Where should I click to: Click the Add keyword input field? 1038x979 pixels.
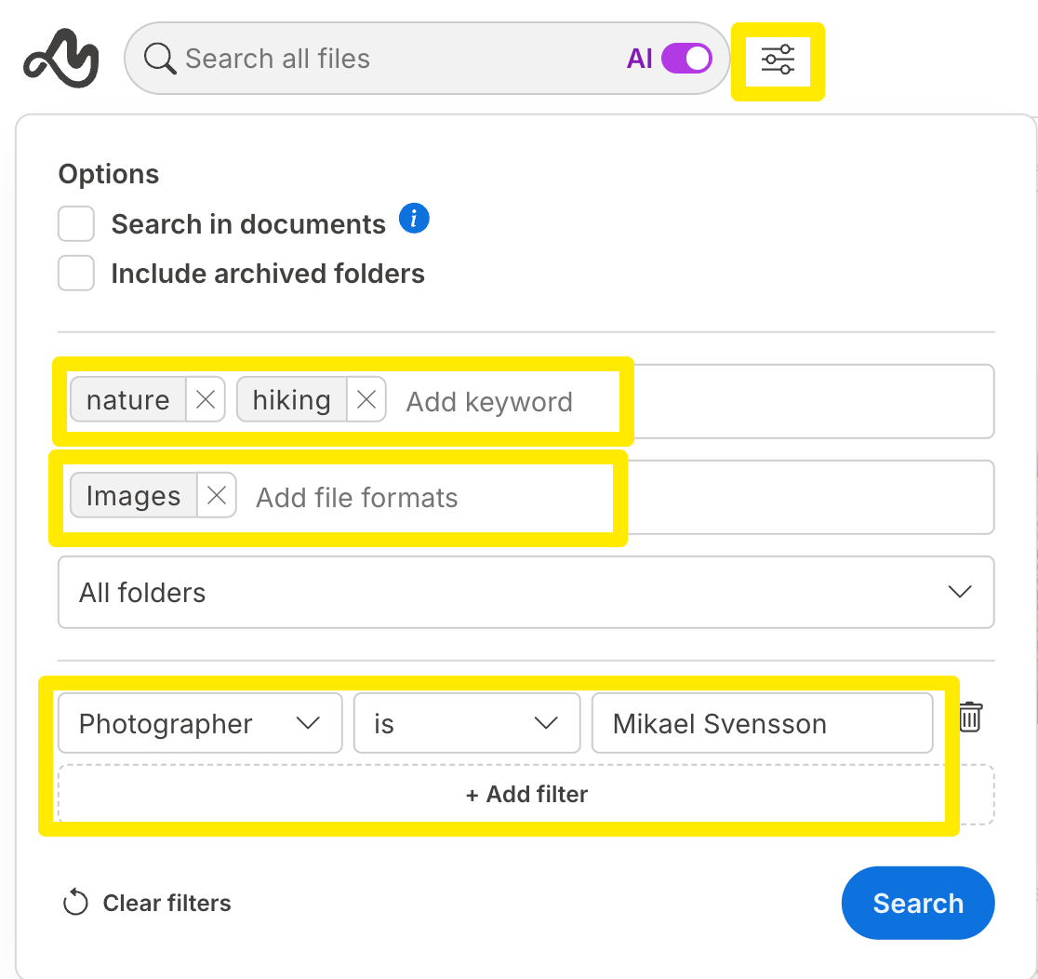click(x=502, y=402)
